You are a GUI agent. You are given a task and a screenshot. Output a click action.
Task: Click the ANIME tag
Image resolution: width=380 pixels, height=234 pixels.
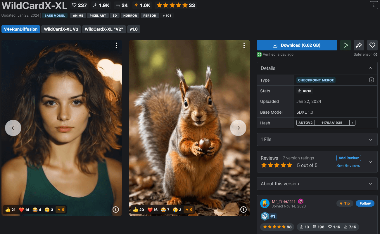coord(78,15)
